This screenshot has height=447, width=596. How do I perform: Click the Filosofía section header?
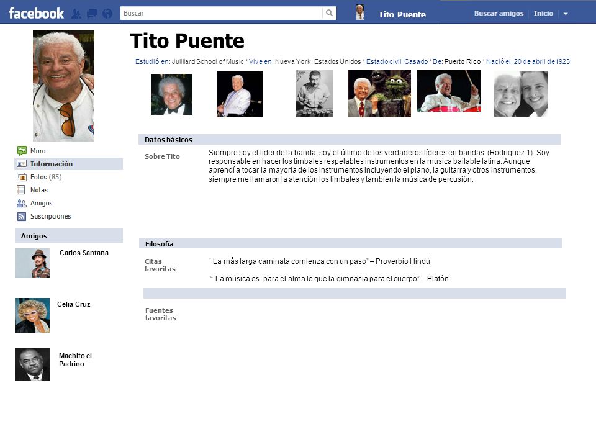350,243
